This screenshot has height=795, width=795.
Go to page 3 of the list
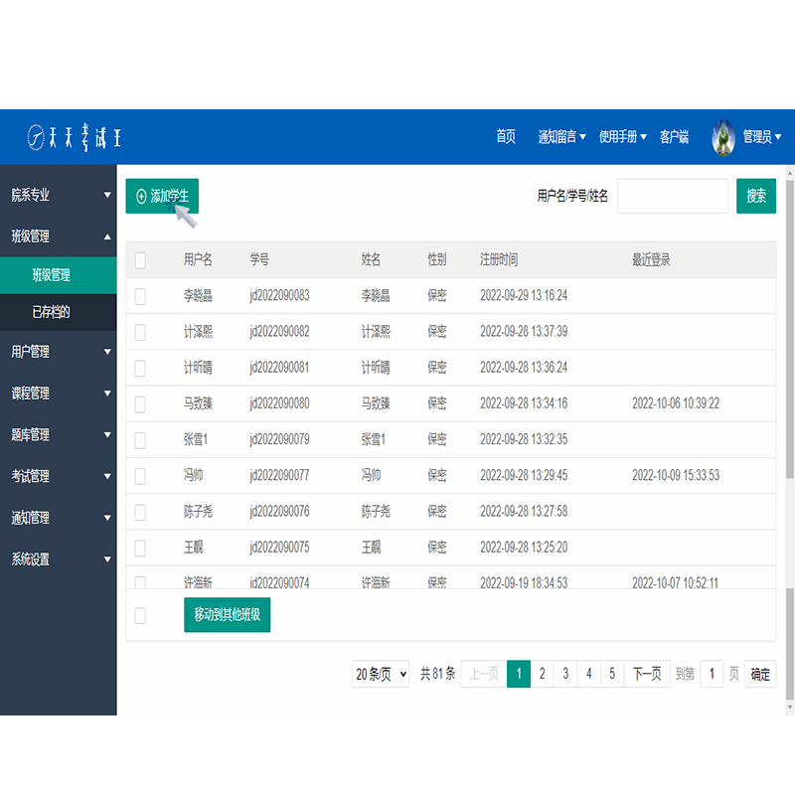(565, 674)
